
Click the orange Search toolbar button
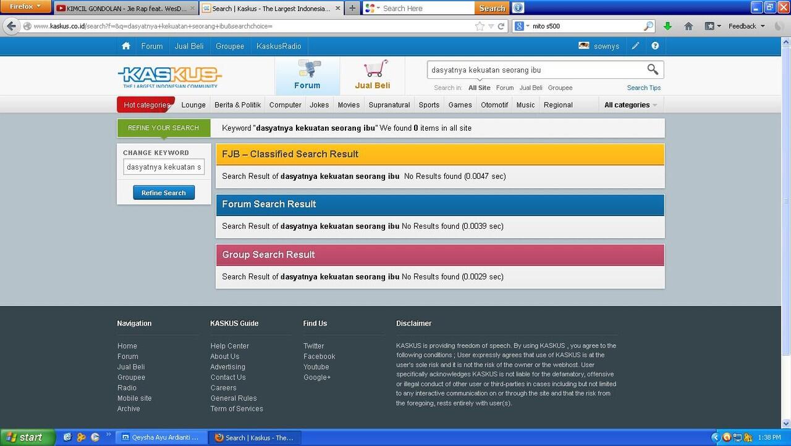pyautogui.click(x=493, y=8)
